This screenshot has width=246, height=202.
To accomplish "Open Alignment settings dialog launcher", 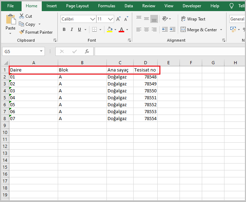I will (x=224, y=40).
